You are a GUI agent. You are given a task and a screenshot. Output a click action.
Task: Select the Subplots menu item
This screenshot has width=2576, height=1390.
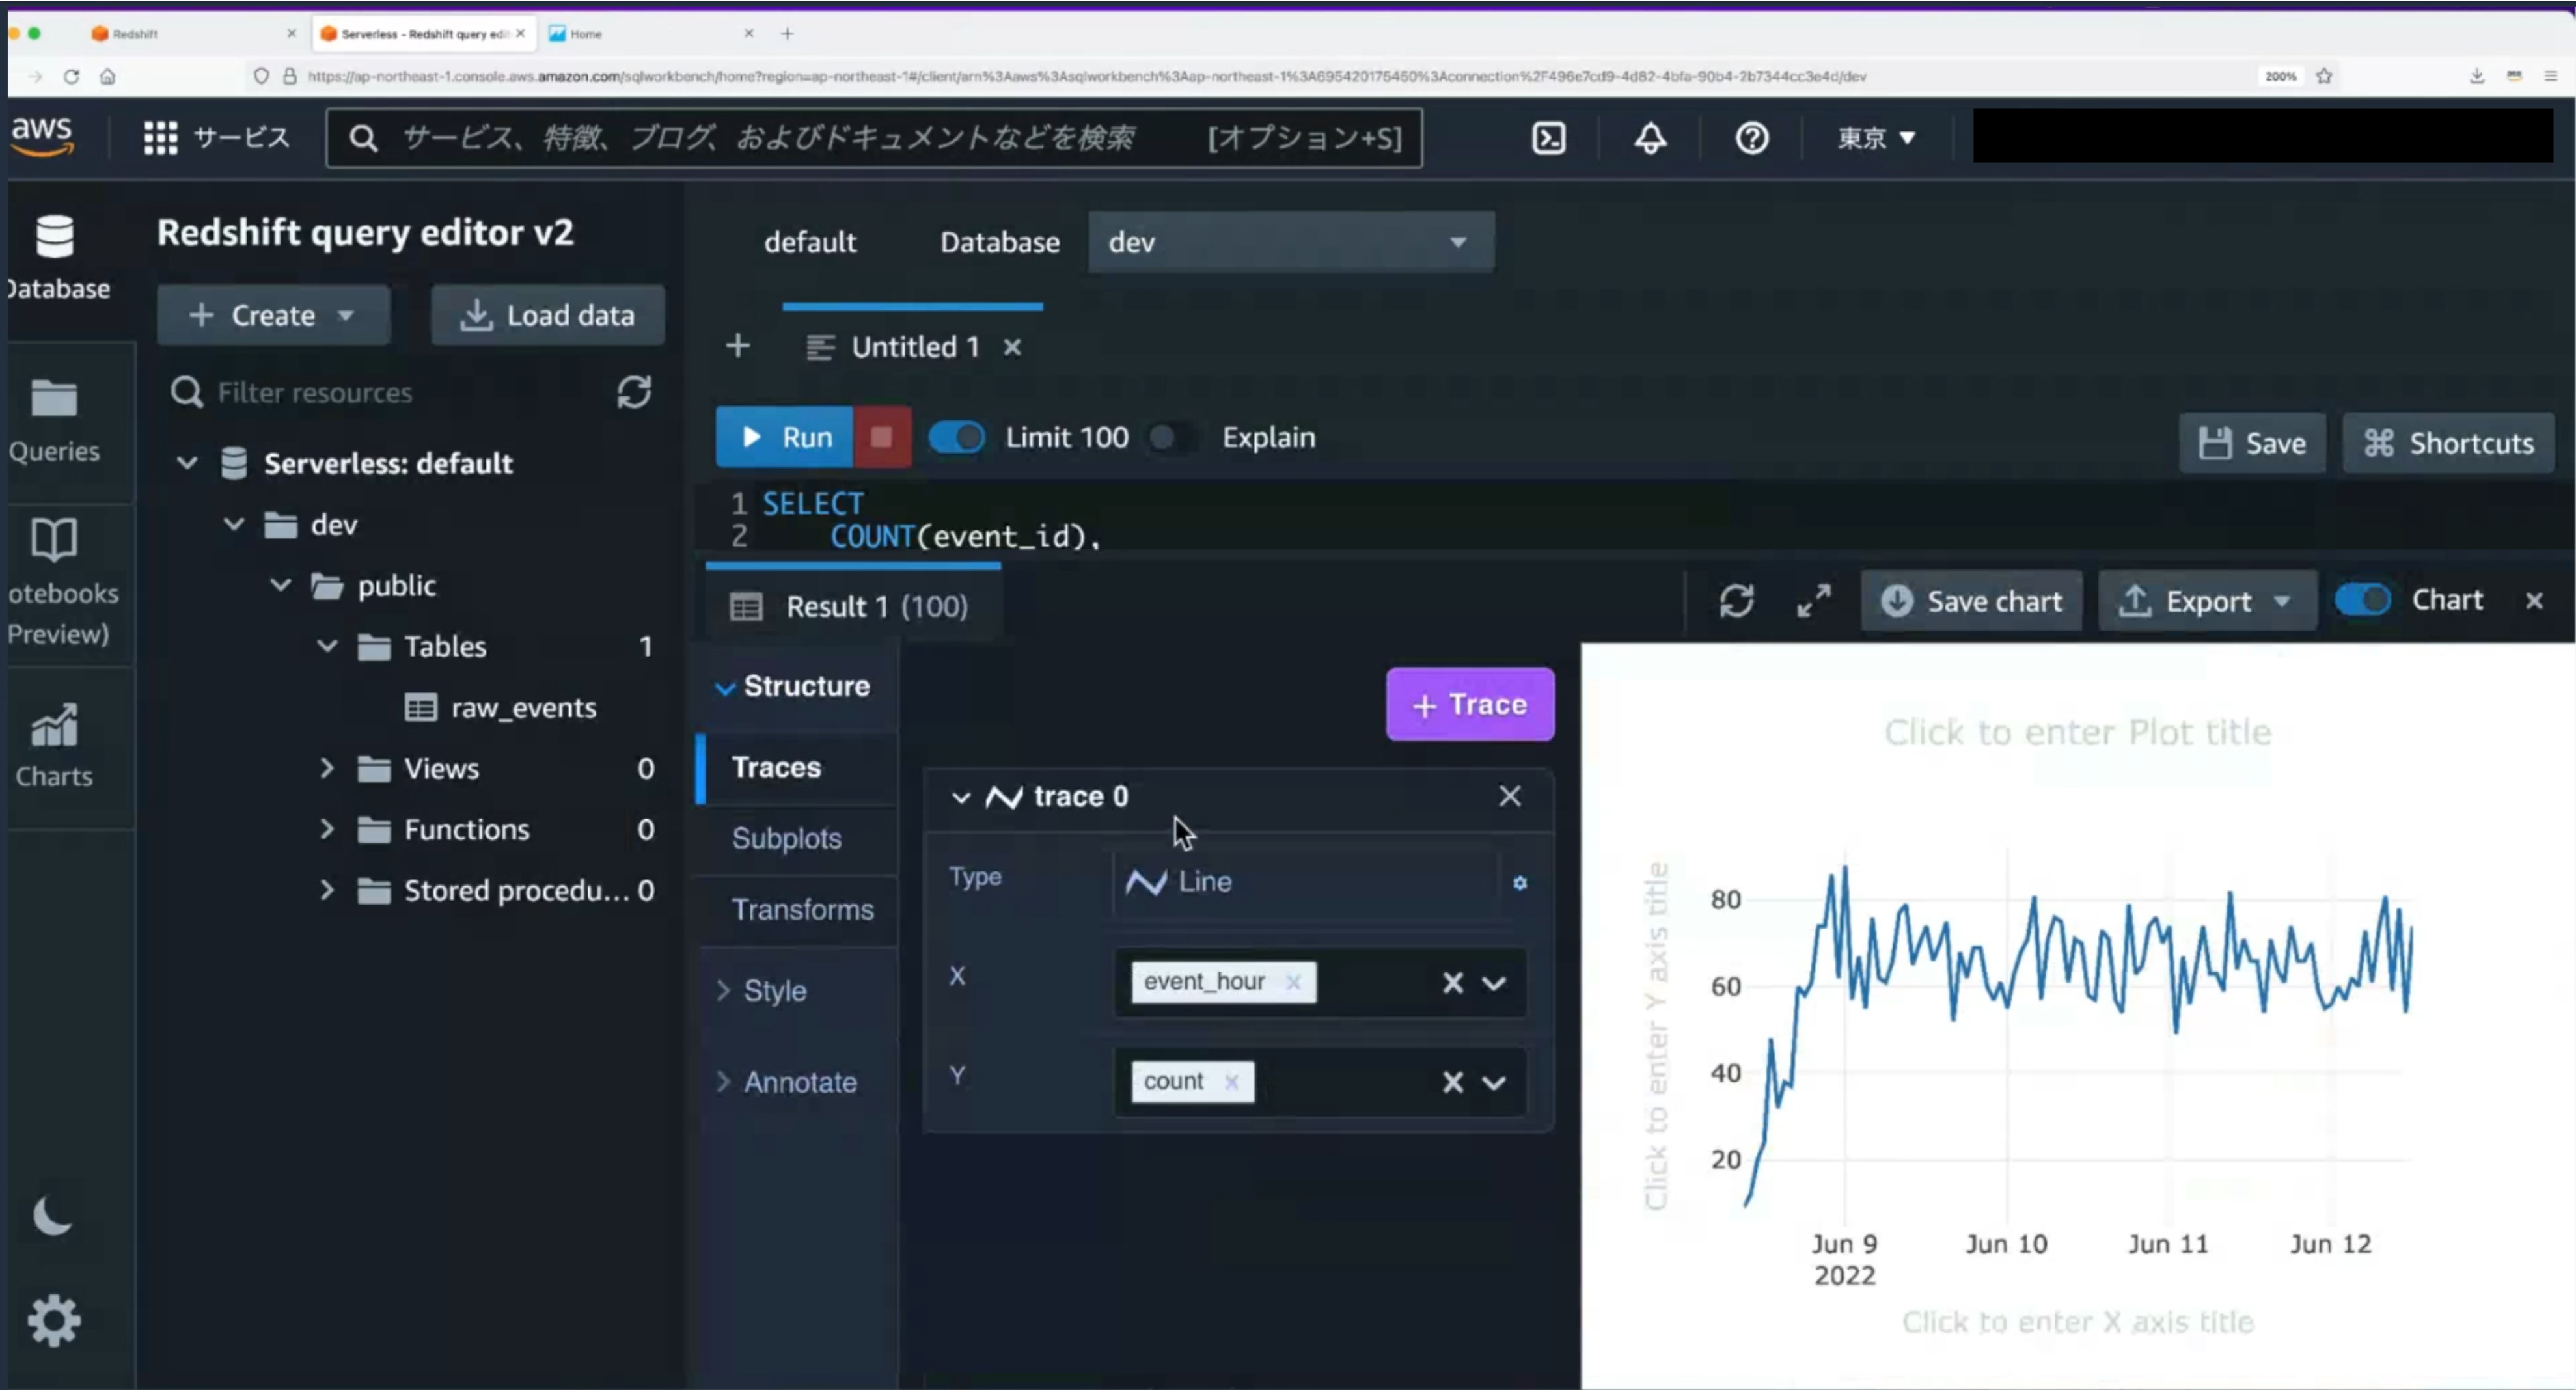point(786,838)
